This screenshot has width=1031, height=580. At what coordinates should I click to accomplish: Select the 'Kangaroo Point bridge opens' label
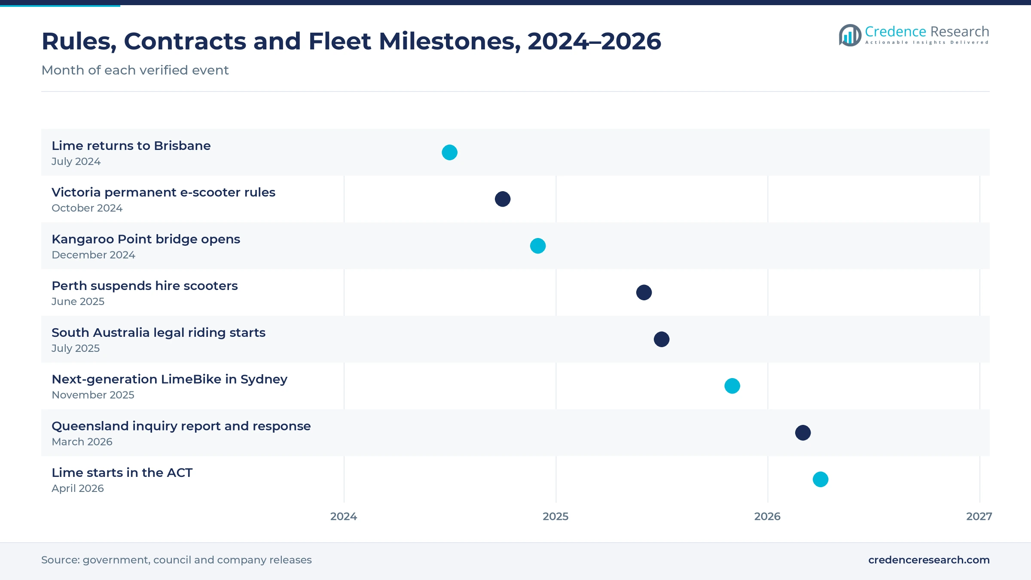(146, 239)
